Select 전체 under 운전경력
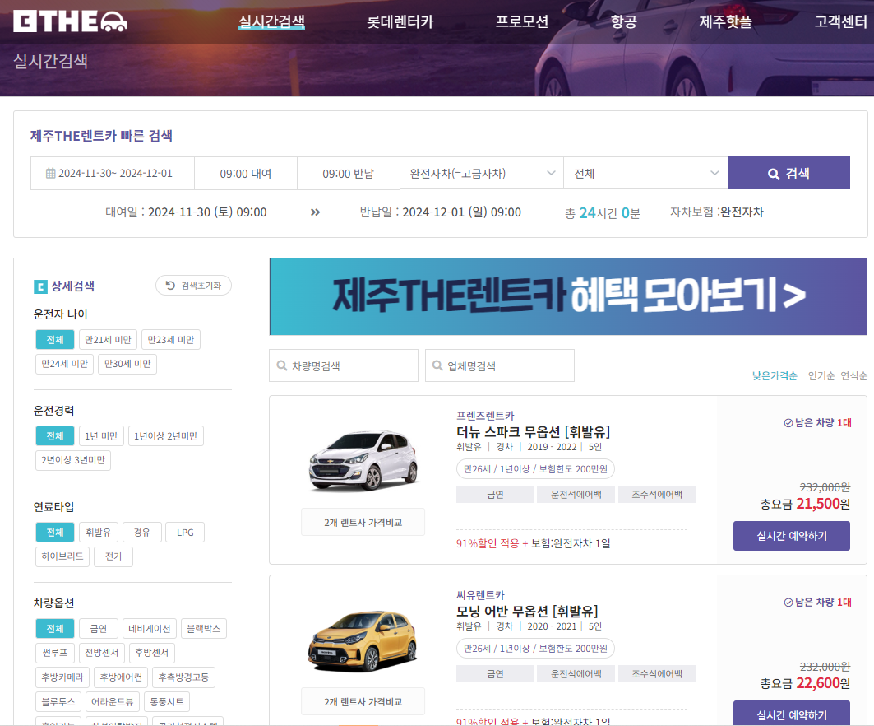 [54, 435]
